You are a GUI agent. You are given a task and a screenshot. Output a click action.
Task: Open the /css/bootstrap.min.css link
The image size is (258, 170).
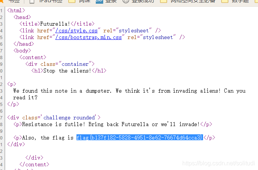(88, 38)
